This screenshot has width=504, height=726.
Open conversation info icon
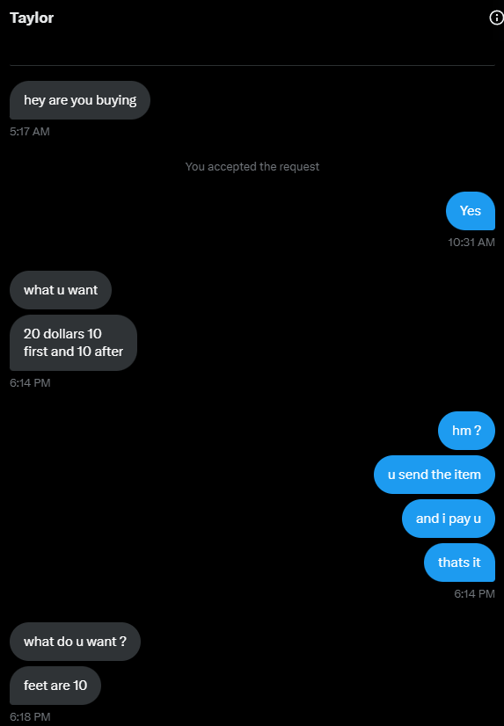click(x=496, y=18)
